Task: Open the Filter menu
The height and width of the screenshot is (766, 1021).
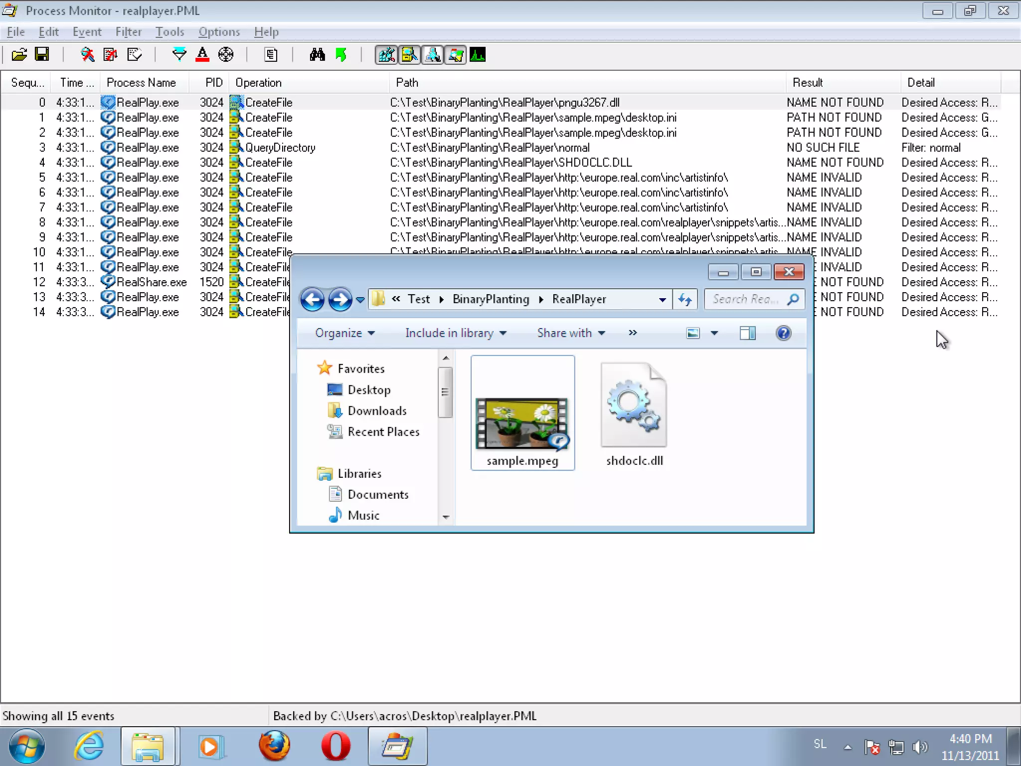Action: pyautogui.click(x=128, y=32)
